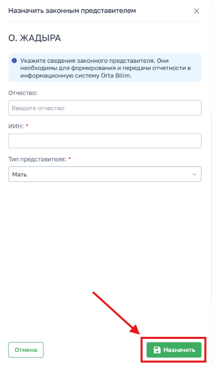Viewport: 212px width, 365px height.
Task: Click the blue information notice banner
Action: 104,68
